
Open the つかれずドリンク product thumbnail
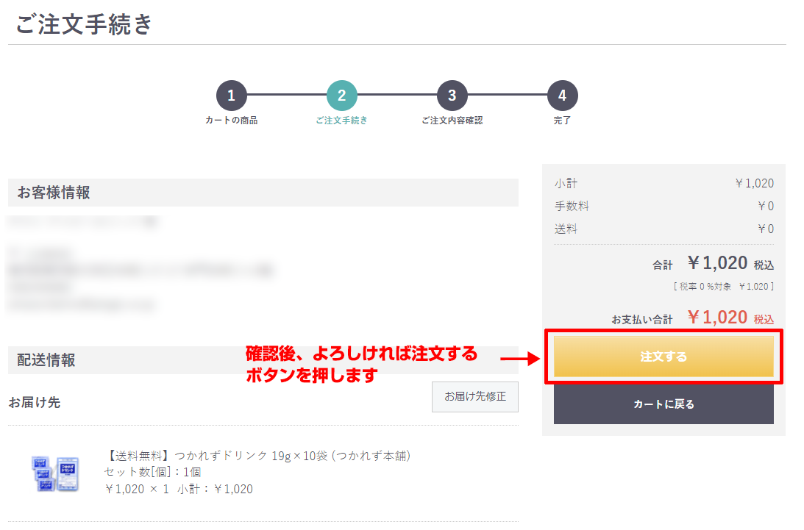click(x=55, y=473)
